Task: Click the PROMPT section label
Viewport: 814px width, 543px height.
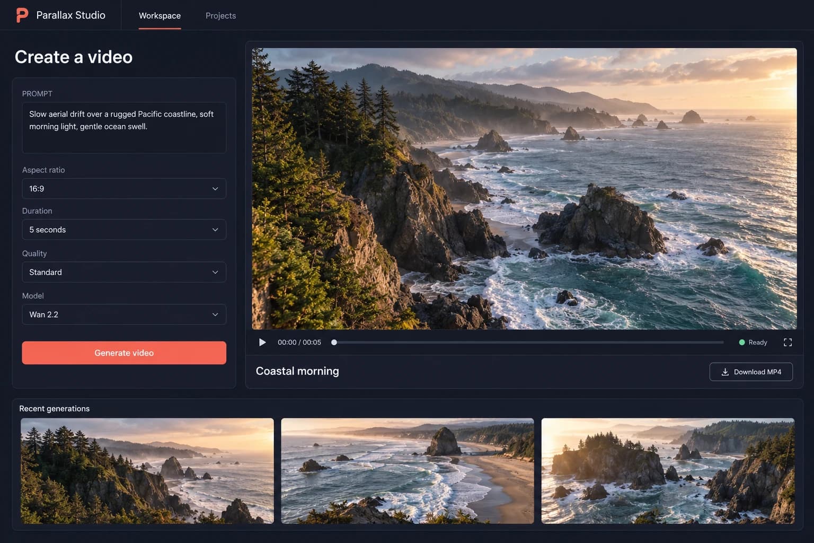Action: point(37,94)
